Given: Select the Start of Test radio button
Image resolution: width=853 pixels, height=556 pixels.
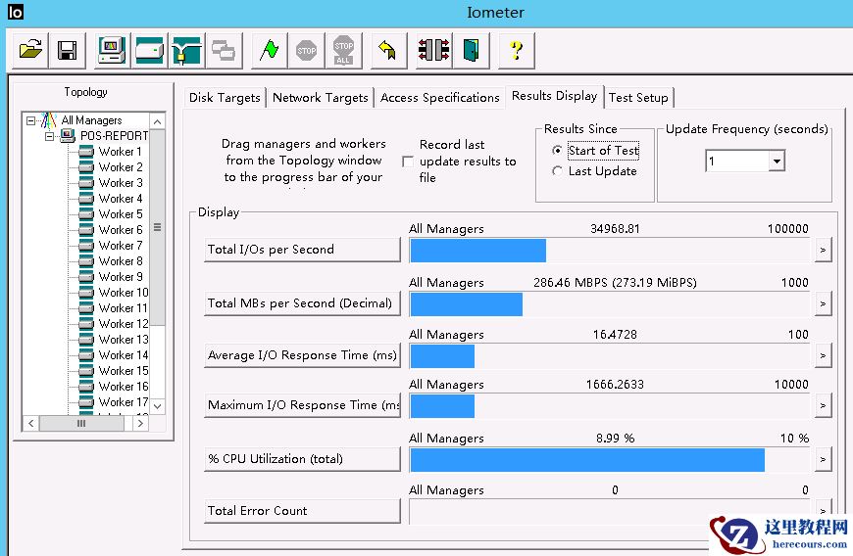Looking at the screenshot, I should coord(558,151).
